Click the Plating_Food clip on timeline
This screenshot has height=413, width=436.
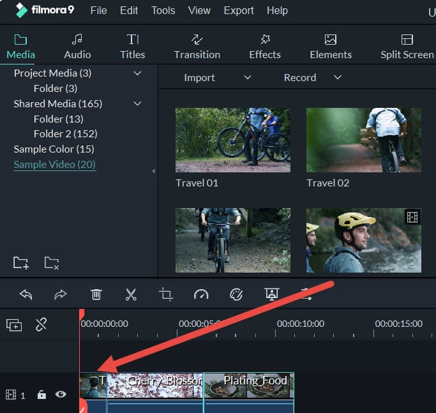click(x=249, y=386)
